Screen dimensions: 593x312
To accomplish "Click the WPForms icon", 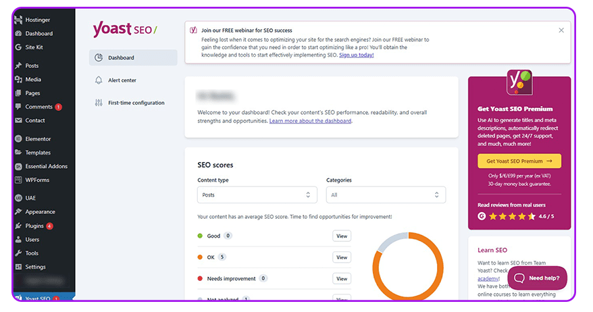I will coord(18,180).
